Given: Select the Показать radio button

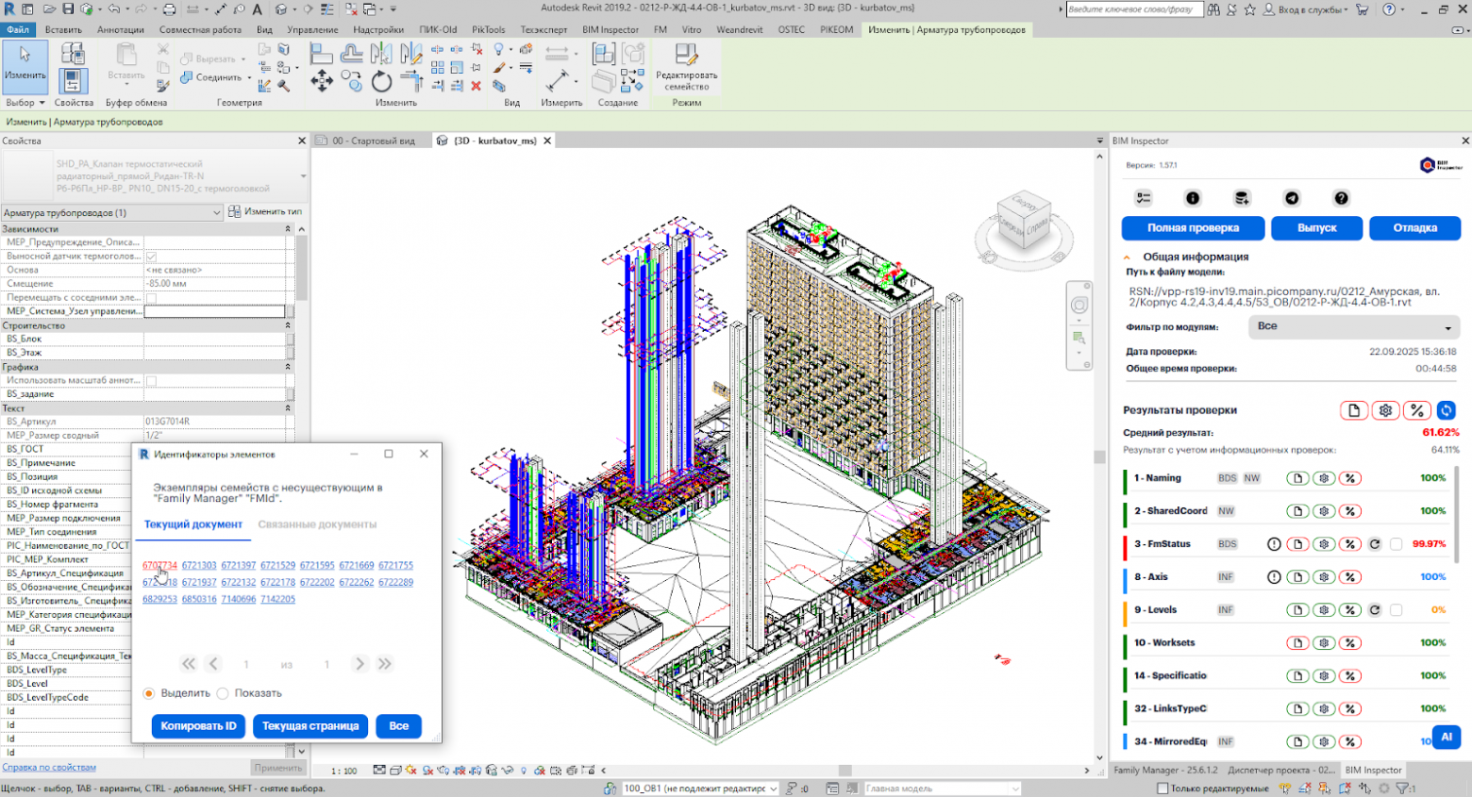Looking at the screenshot, I should point(224,693).
